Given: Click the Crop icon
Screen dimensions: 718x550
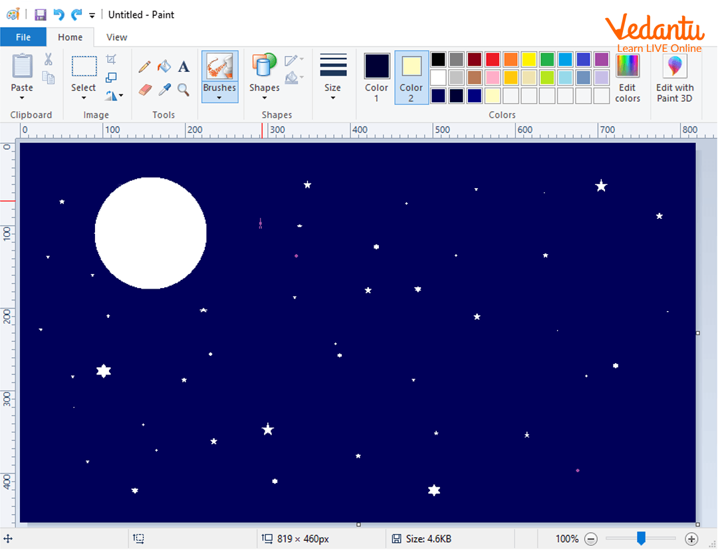Looking at the screenshot, I should (111, 60).
